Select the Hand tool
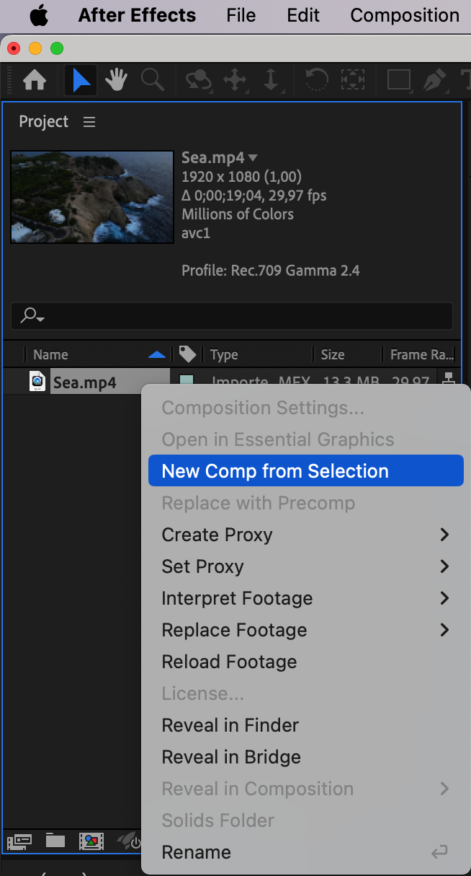The width and height of the screenshot is (471, 876). (117, 80)
